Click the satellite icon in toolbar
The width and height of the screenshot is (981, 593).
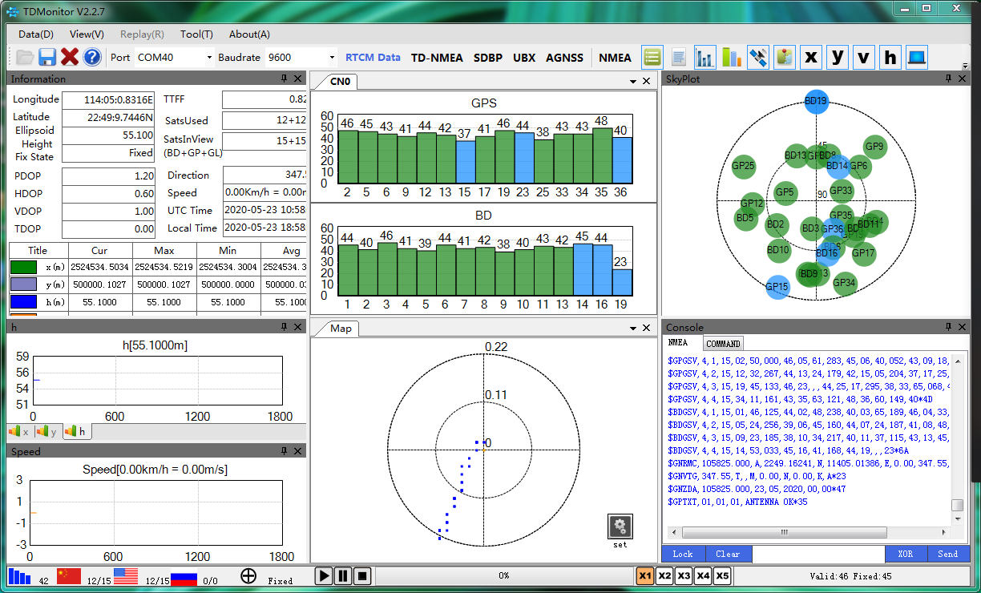[x=758, y=57]
